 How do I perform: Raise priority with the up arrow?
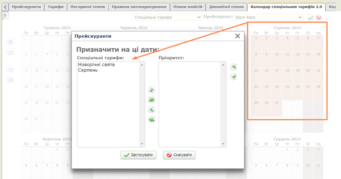point(233,67)
